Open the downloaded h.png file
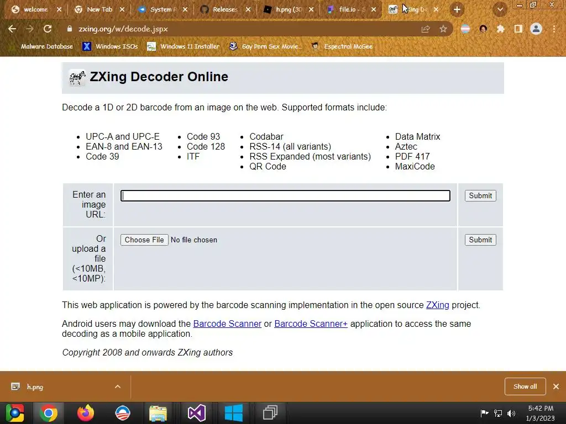Image resolution: width=566 pixels, height=424 pixels. click(x=35, y=387)
